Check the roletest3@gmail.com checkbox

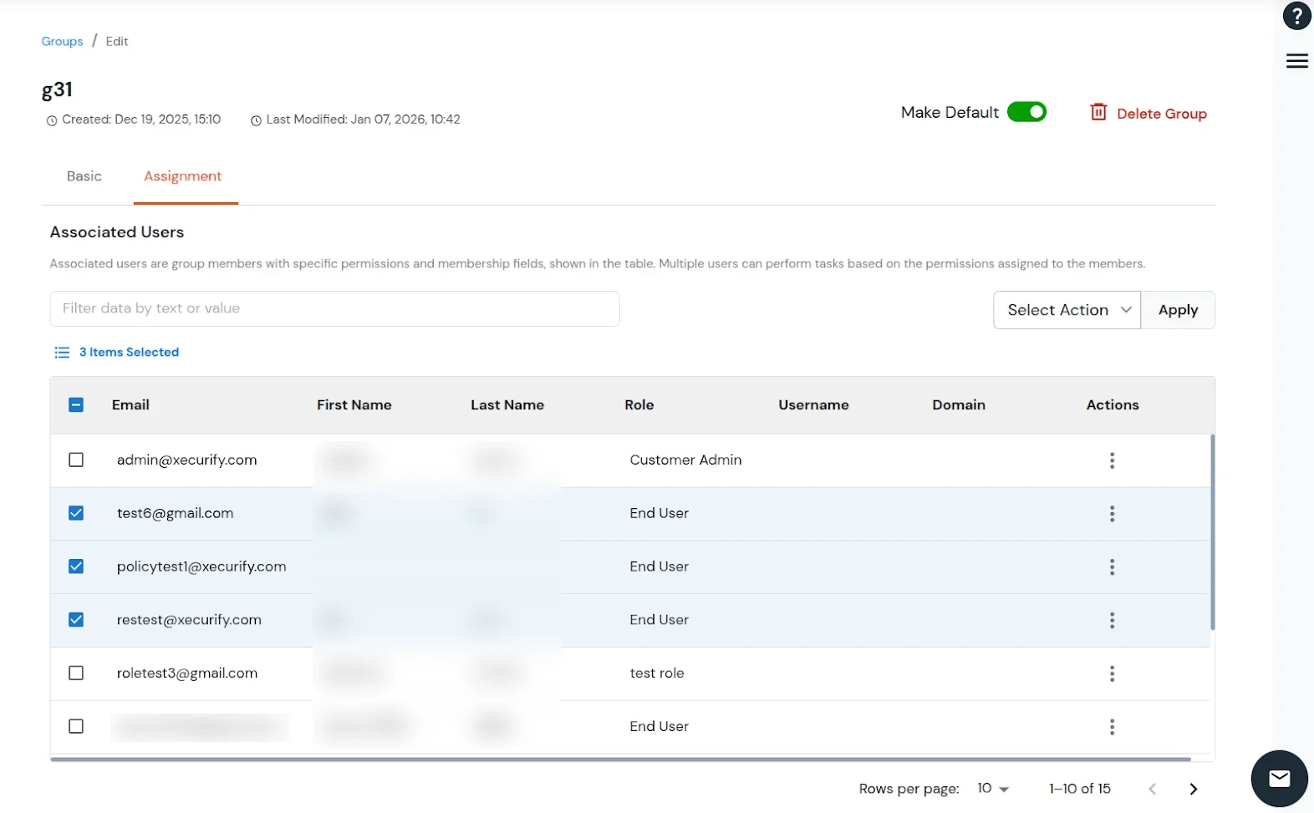[76, 673]
